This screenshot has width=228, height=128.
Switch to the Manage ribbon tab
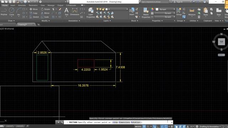point(51,5)
